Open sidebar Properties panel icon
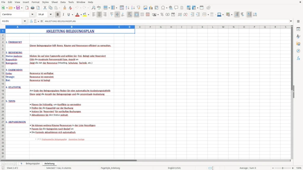The height and width of the screenshot is (170, 303). (x=298, y=29)
